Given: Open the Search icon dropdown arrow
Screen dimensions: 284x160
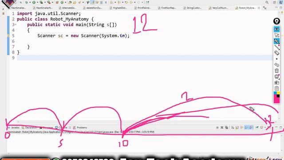Looking at the screenshot, I should click(83, 2).
